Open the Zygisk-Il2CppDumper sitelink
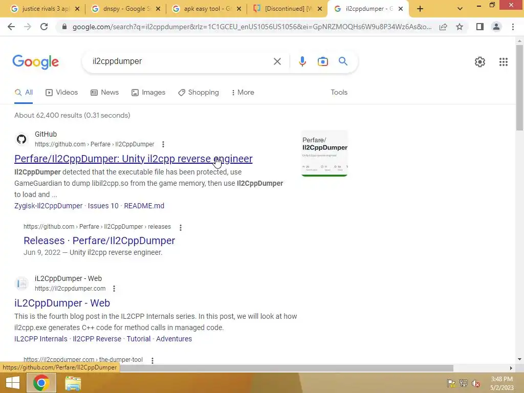The image size is (524, 393). (49, 206)
